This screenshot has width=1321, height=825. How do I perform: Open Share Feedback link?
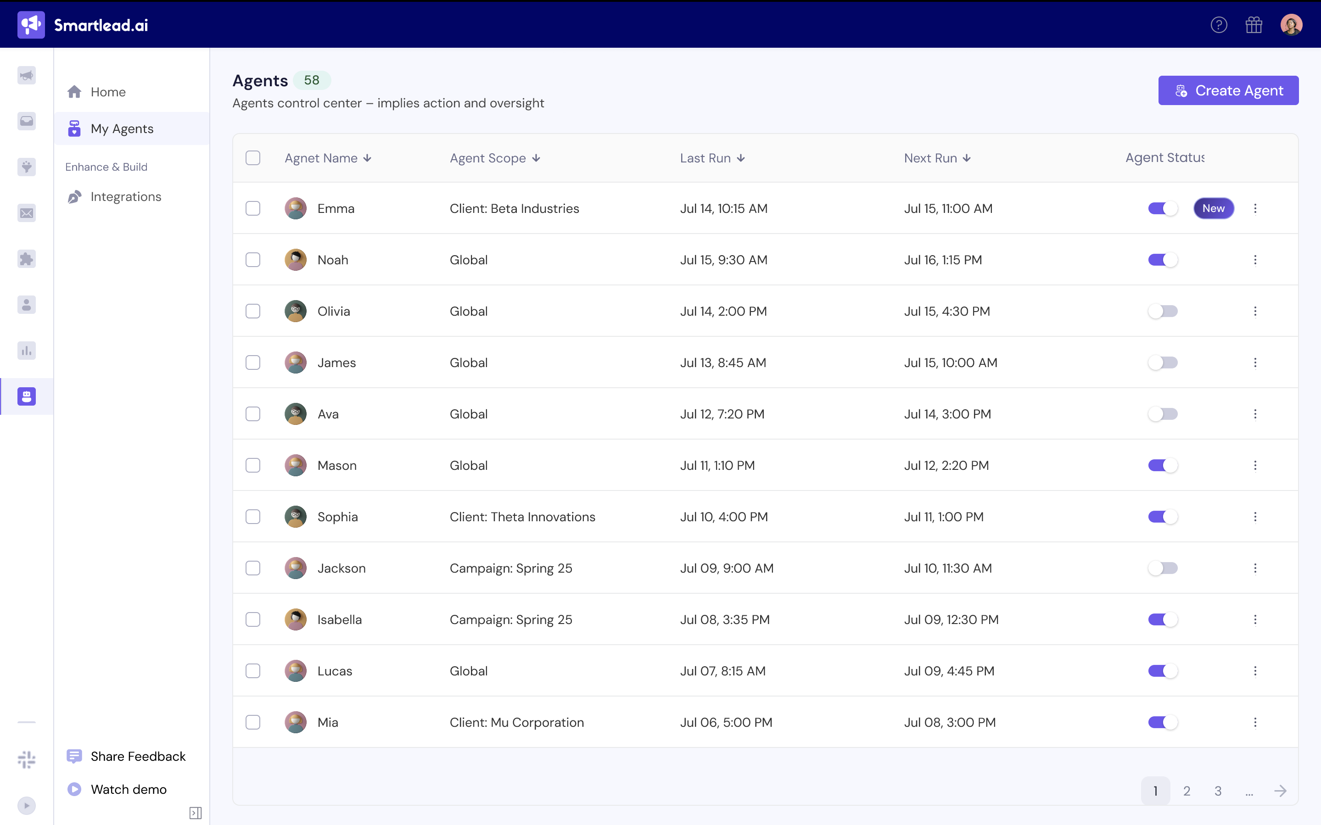point(127,756)
